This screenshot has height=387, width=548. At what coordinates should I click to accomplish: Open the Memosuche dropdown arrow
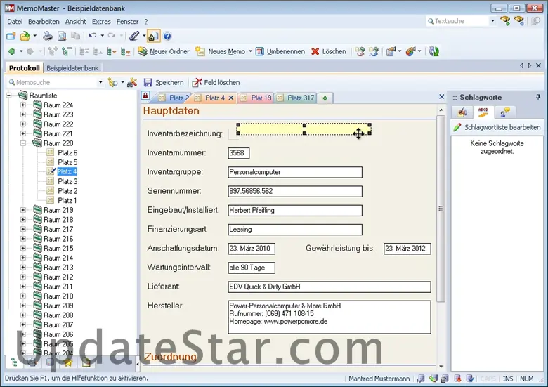tap(100, 83)
